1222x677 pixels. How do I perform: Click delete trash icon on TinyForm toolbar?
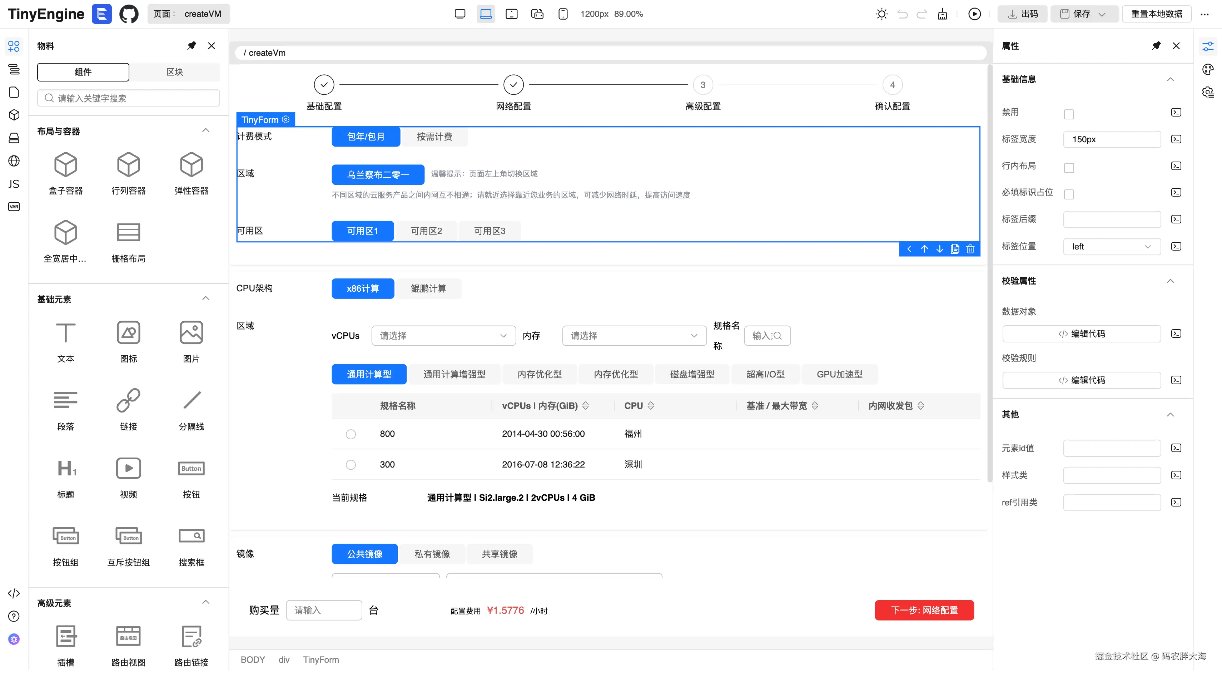(970, 249)
